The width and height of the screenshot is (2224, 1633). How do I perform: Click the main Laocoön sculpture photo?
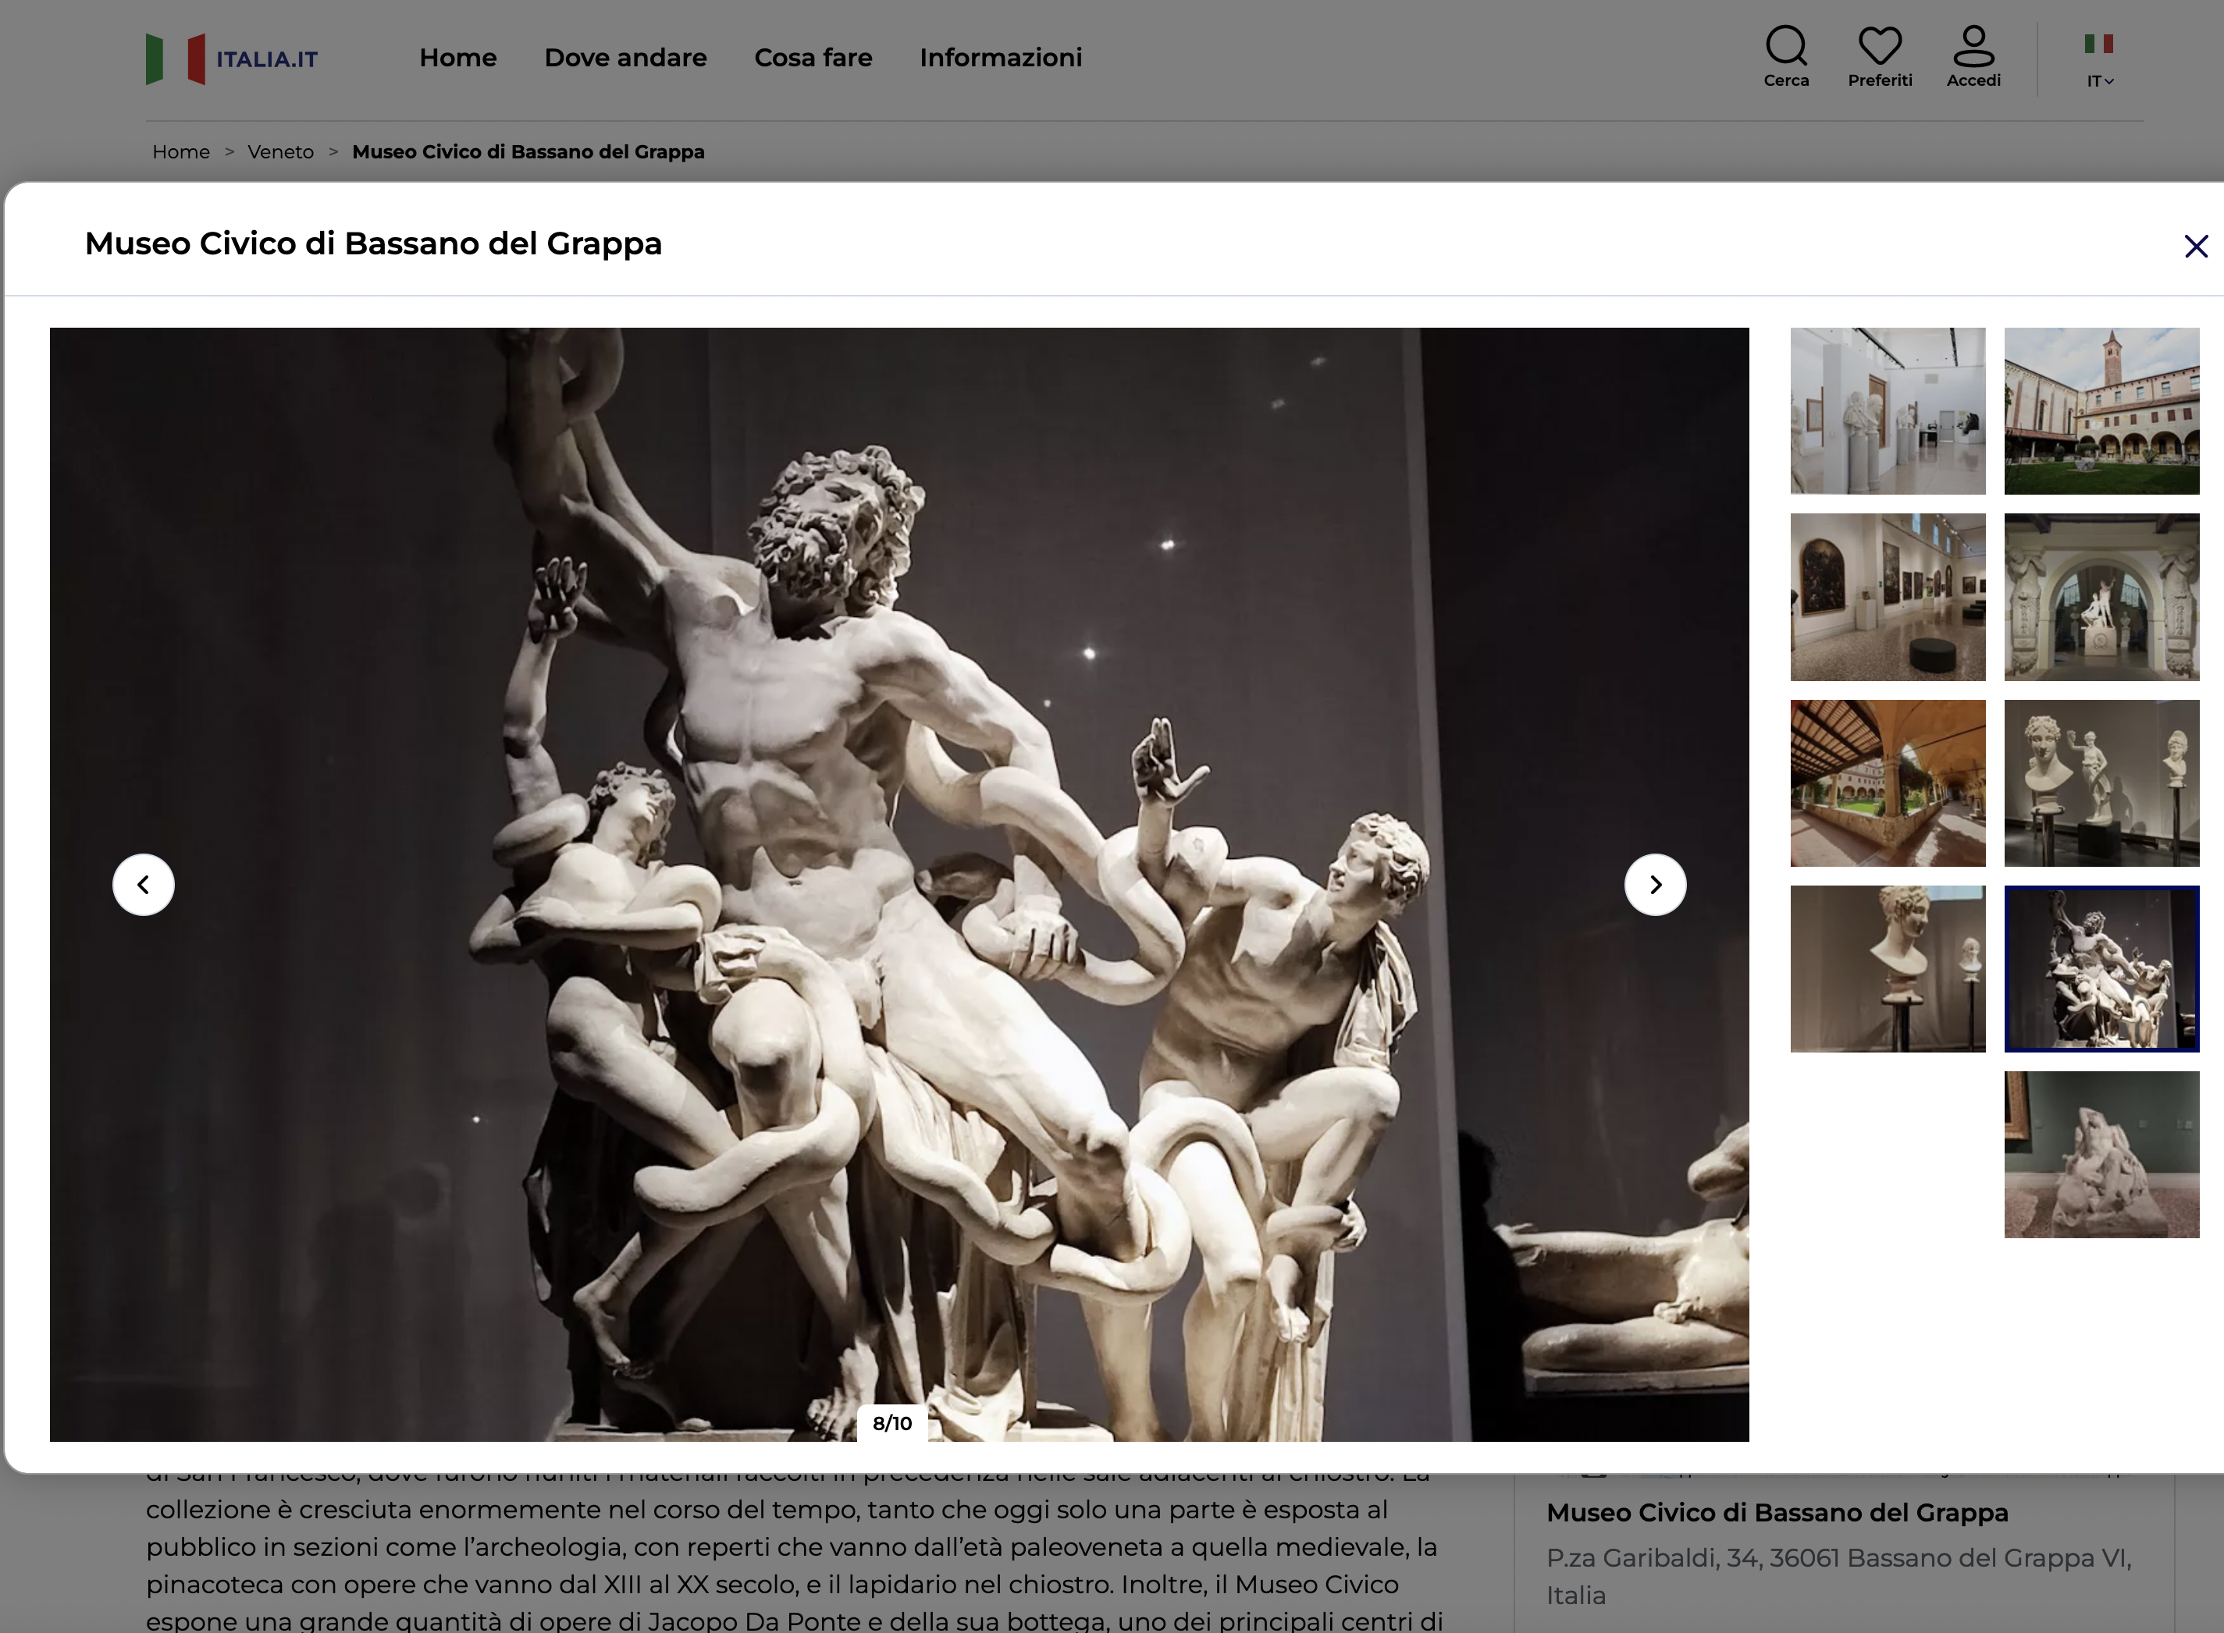899,885
